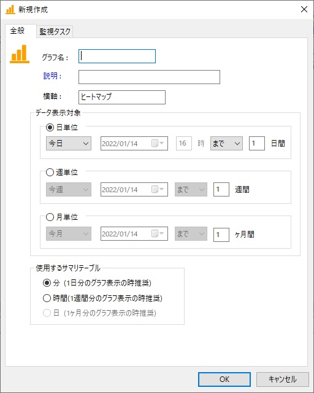This screenshot has height=393, width=314.
Task: Click the 週間 count field
Action: 221,189
